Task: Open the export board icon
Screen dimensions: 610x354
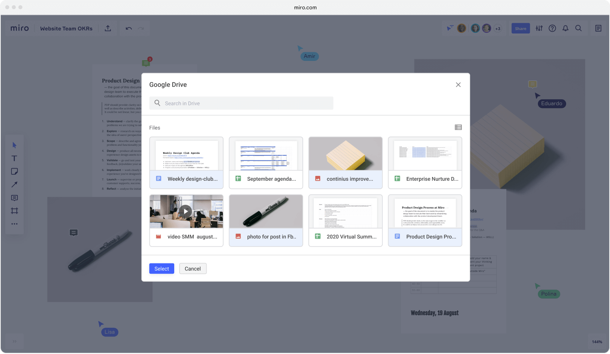Action: click(x=108, y=28)
